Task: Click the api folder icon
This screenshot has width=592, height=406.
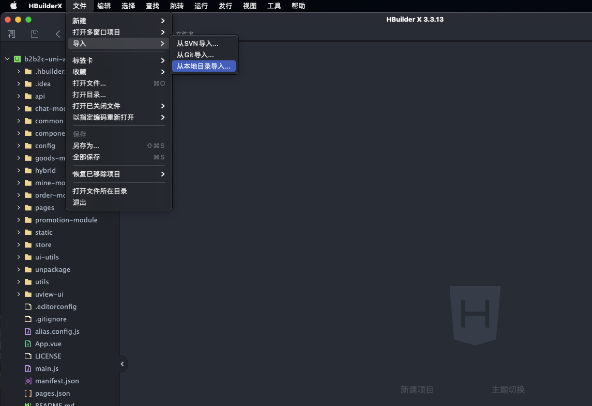Action: [x=28, y=96]
